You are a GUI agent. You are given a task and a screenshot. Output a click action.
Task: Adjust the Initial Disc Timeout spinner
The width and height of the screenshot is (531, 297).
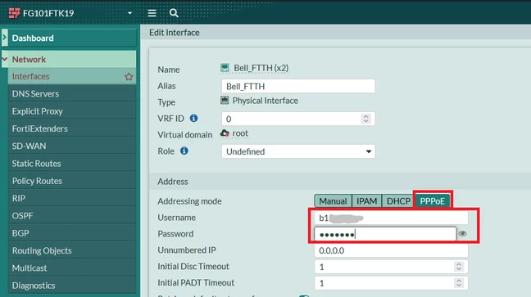[x=459, y=267]
